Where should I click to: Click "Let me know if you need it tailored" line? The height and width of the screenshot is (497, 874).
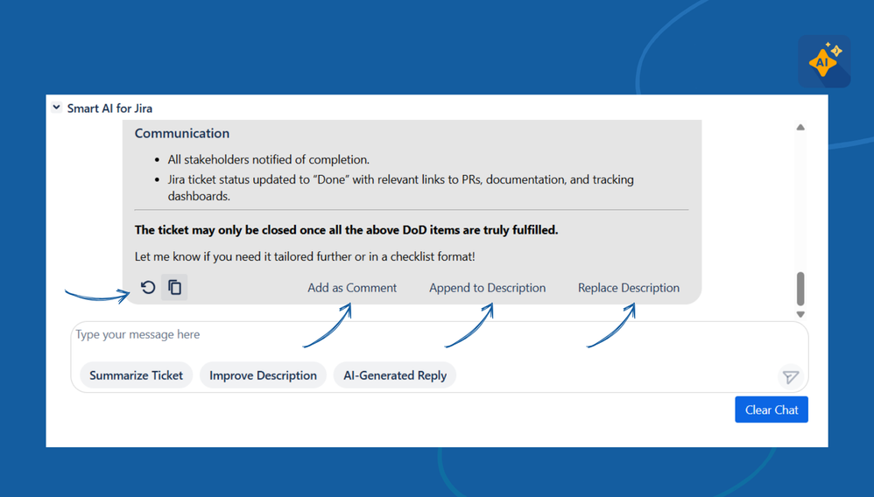click(x=305, y=257)
